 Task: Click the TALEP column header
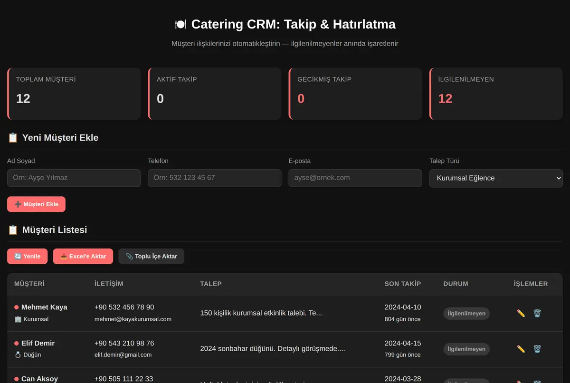[211, 284]
